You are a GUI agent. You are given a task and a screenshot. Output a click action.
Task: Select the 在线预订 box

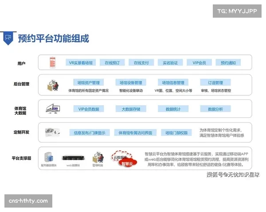(x=112, y=63)
